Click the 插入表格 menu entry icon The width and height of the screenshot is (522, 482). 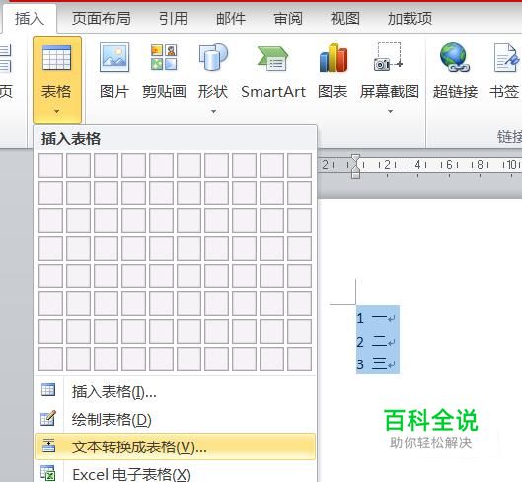point(48,390)
